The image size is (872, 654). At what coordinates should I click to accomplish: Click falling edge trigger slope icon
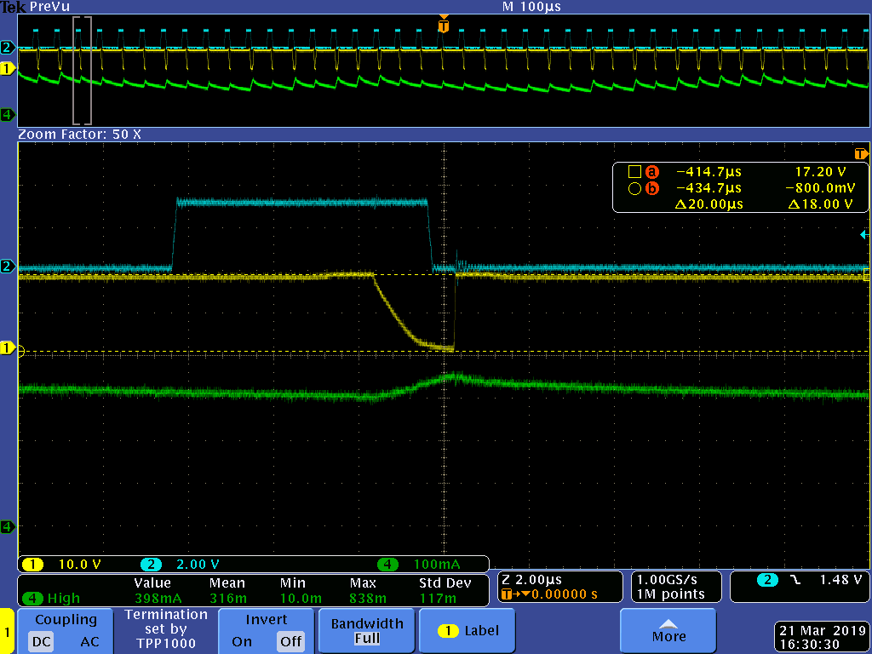coord(796,580)
